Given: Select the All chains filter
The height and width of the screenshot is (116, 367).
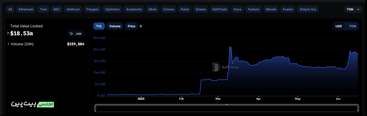Looking at the screenshot, I should coord(10,9).
